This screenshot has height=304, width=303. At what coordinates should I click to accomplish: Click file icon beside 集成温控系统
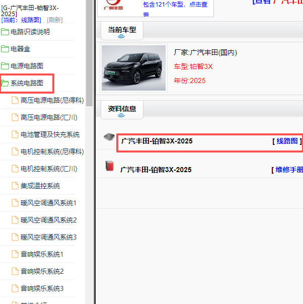tap(15, 186)
